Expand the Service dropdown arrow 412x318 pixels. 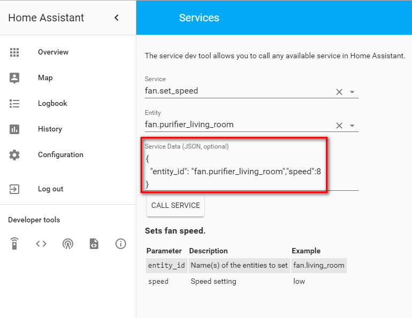pyautogui.click(x=352, y=92)
